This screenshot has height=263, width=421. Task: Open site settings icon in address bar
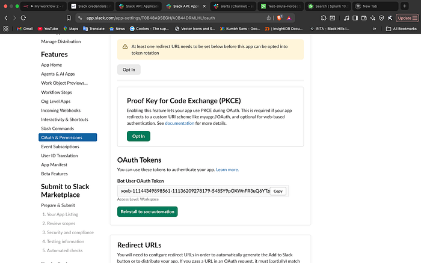[80, 18]
